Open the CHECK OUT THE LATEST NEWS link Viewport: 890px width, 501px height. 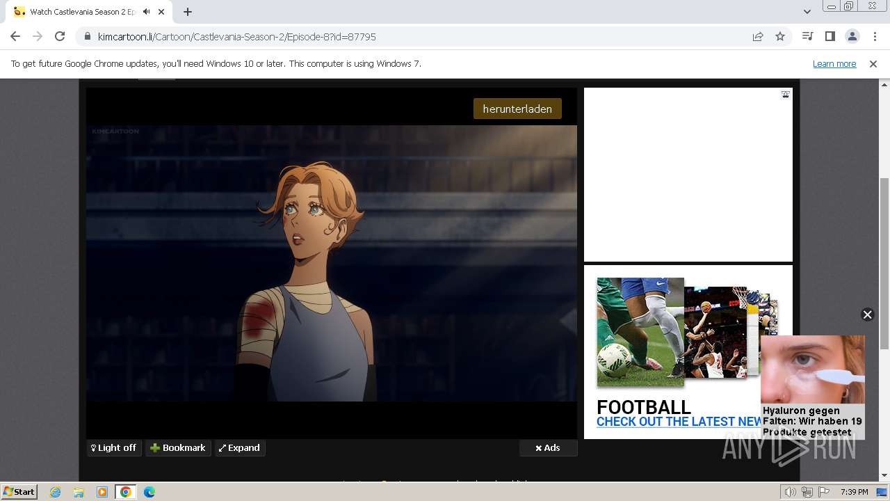[679, 422]
